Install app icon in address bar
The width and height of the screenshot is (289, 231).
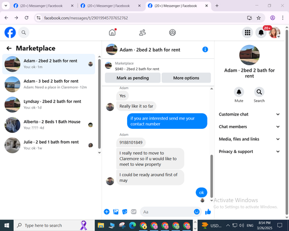[x=250, y=18]
